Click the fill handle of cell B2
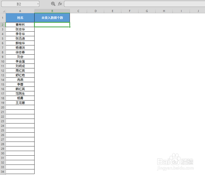 coord(70,27)
